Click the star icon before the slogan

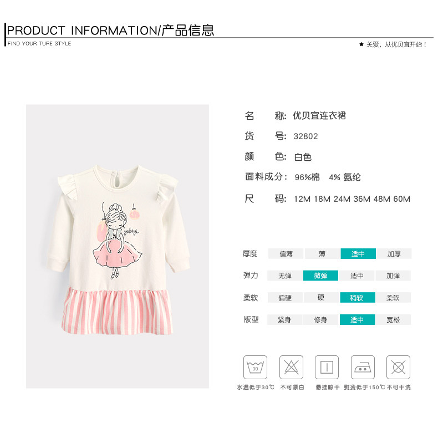(x=361, y=44)
